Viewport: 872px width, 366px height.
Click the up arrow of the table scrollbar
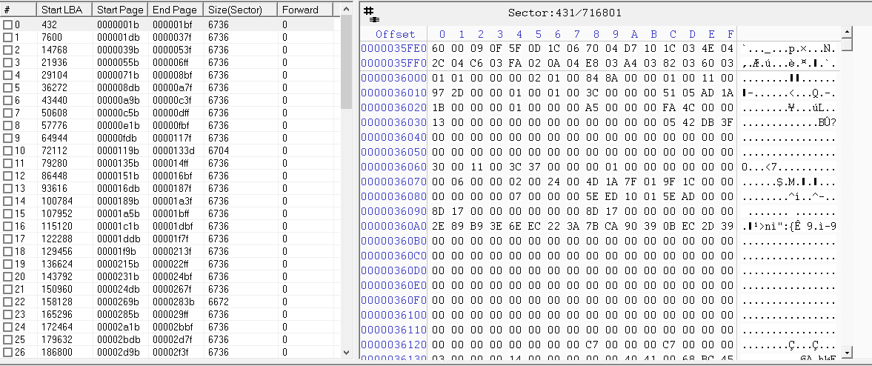click(x=347, y=10)
